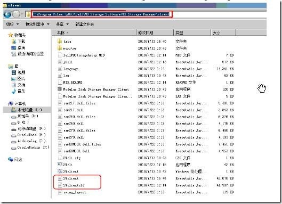Click the 新建文件夹 button

(85, 24)
